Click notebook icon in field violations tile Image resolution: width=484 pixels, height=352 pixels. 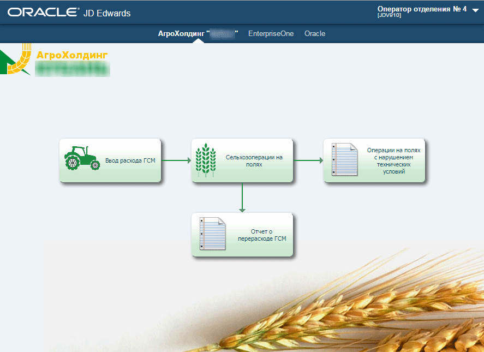344,160
